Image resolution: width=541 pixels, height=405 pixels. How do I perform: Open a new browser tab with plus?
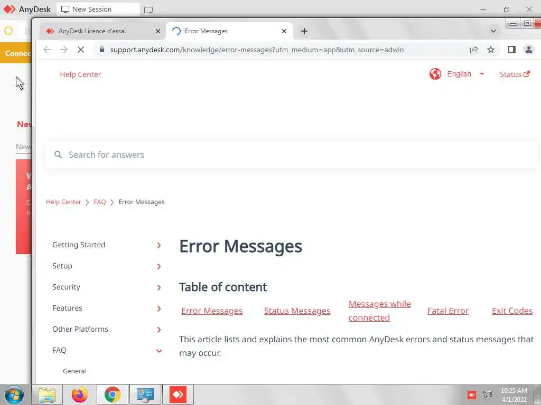[x=304, y=31]
